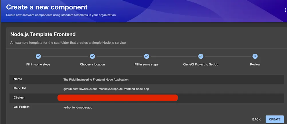Click the Repo Url github.com value
The width and height of the screenshot is (287, 124).
106,89
